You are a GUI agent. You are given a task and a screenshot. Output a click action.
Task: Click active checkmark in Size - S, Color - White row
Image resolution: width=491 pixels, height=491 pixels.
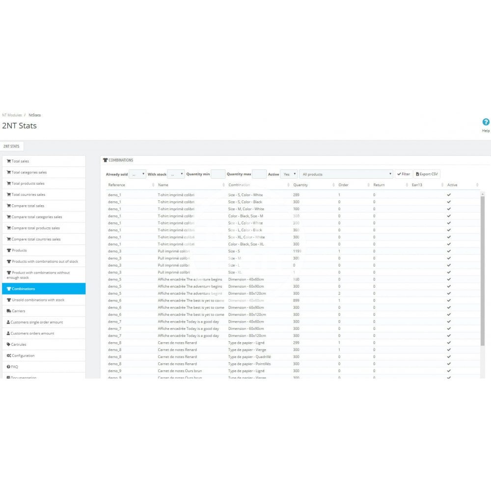pyautogui.click(x=449, y=195)
